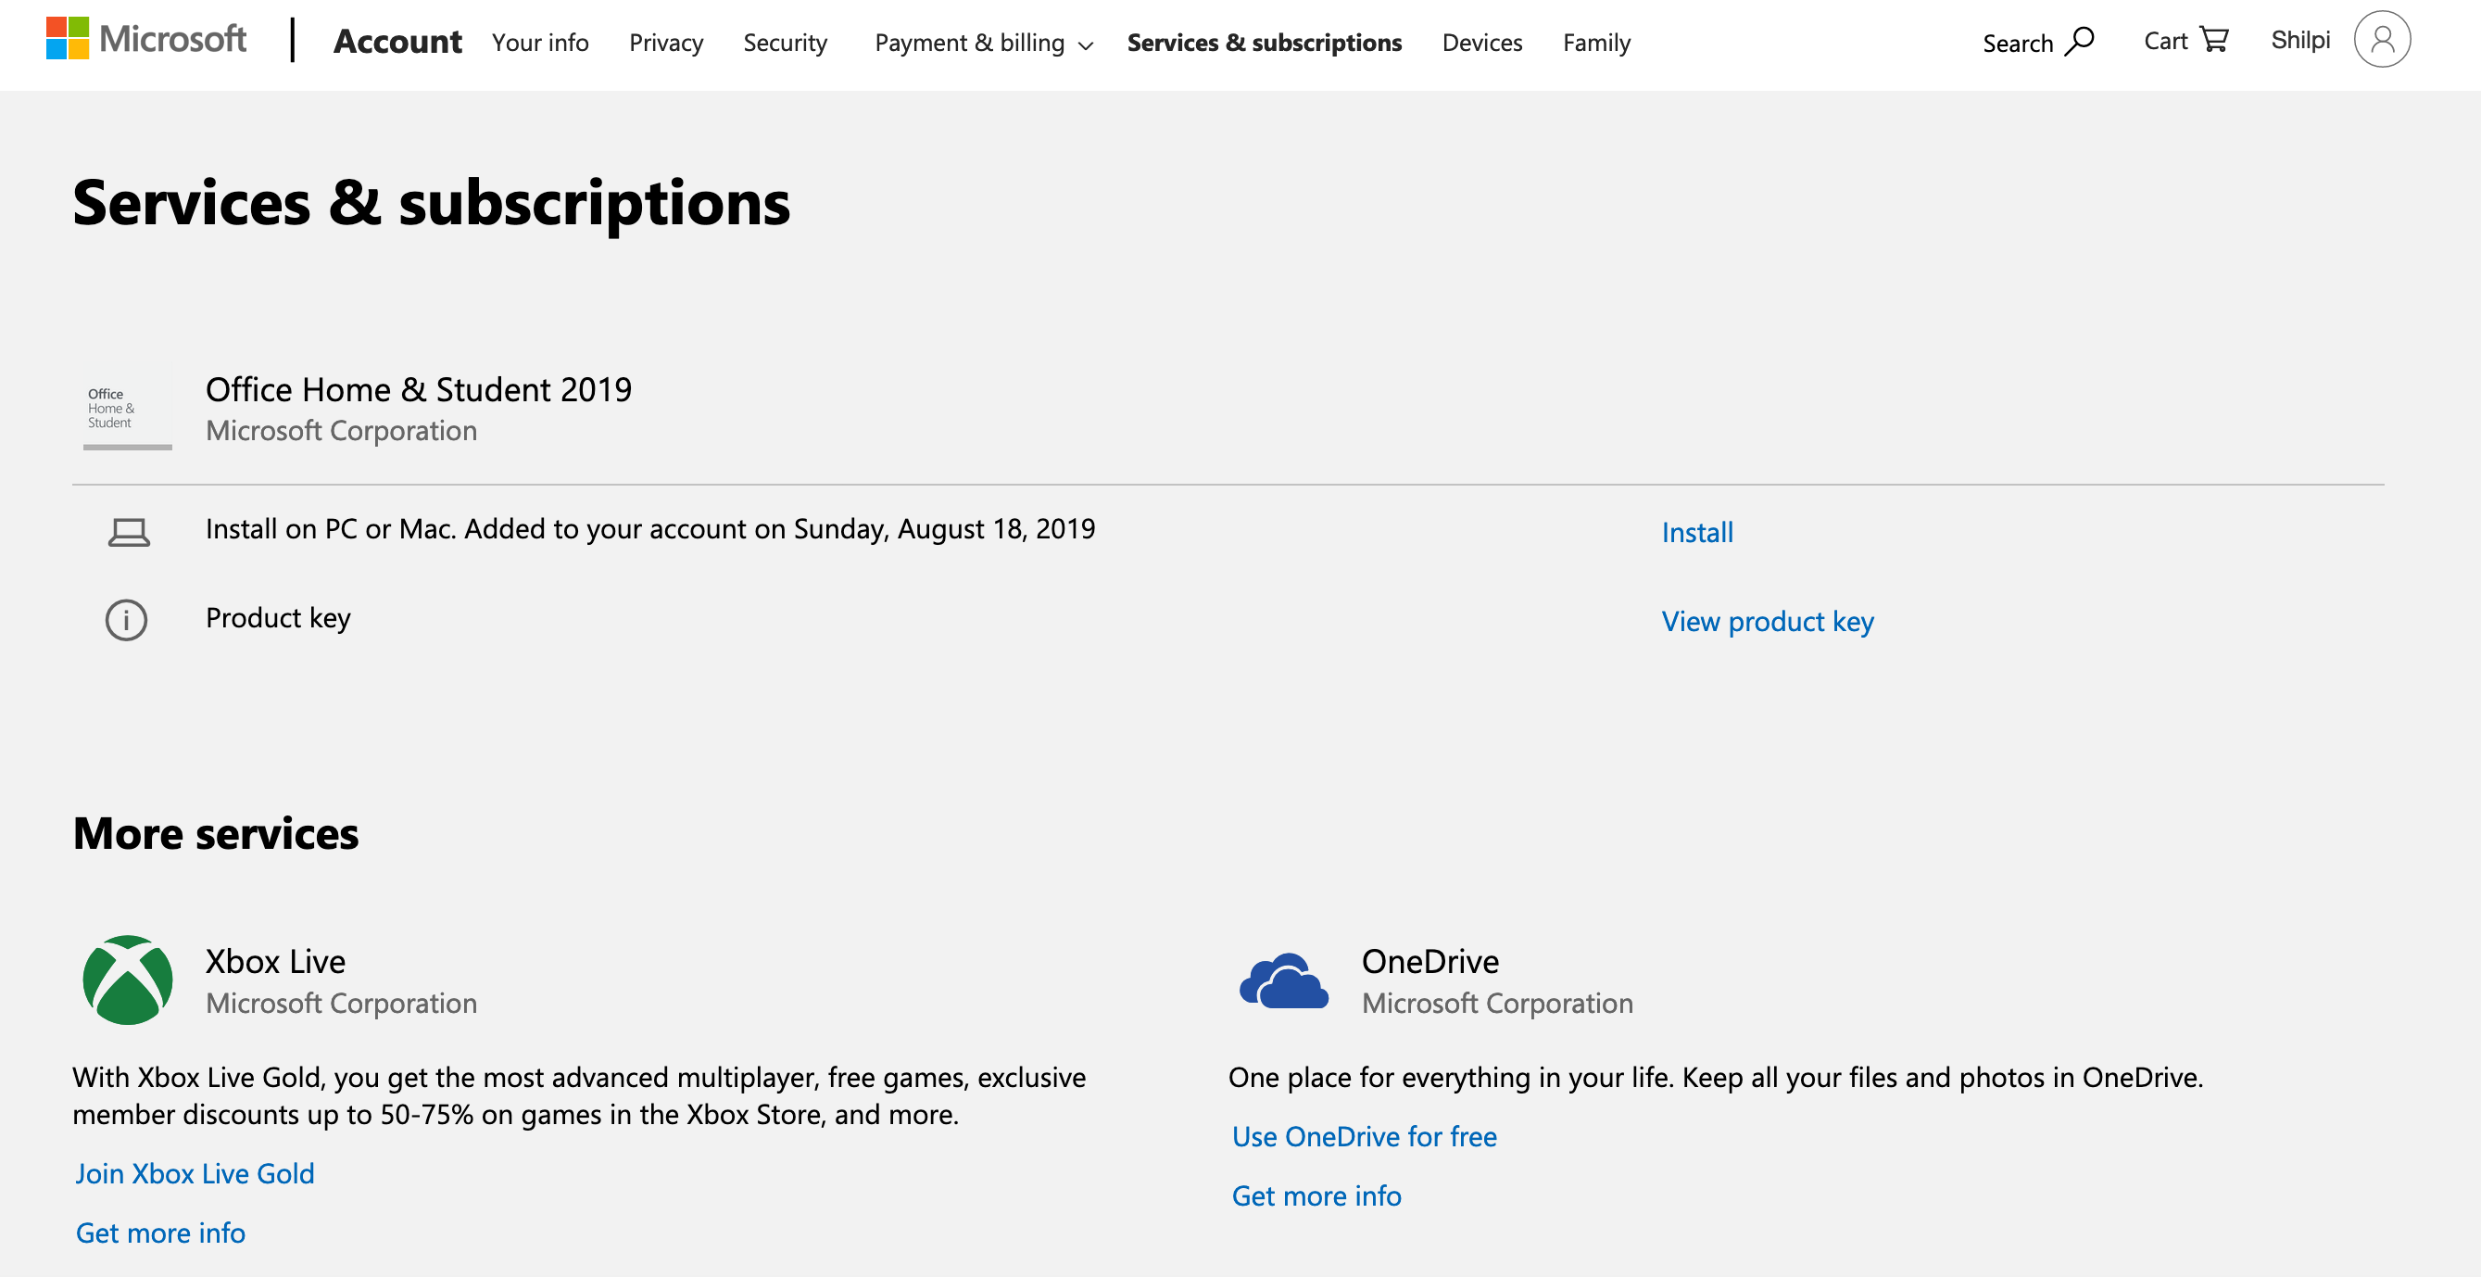Image resolution: width=2481 pixels, height=1277 pixels.
Task: Click the Microsoft logo
Action: 146,40
